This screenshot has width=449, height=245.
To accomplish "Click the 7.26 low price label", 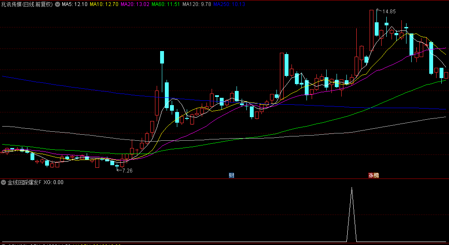I will (x=127, y=171).
